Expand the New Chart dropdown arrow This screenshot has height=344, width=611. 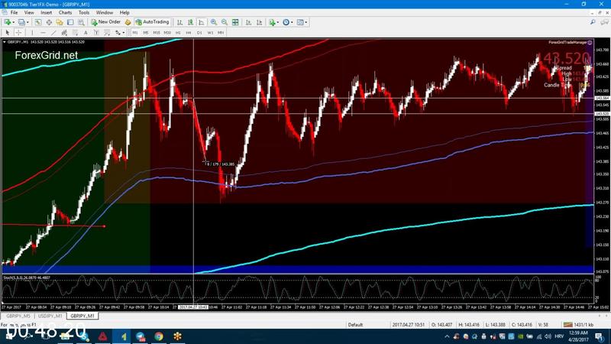[13, 22]
